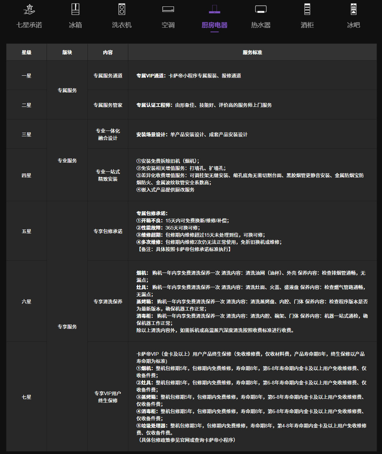382x454 pixels.
Task: Switch to the 酒柜 tab label
Action: (307, 25)
